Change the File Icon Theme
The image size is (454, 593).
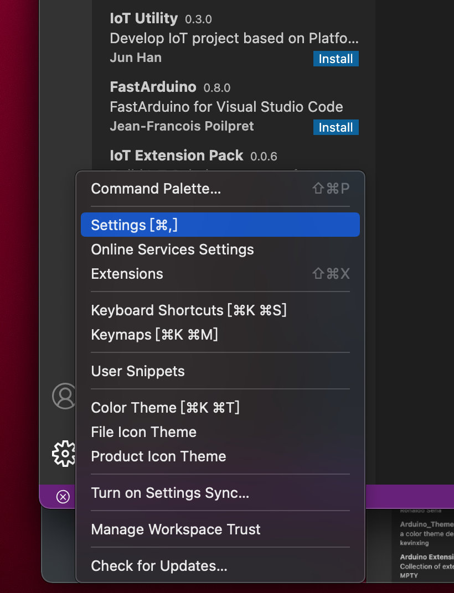coord(143,432)
